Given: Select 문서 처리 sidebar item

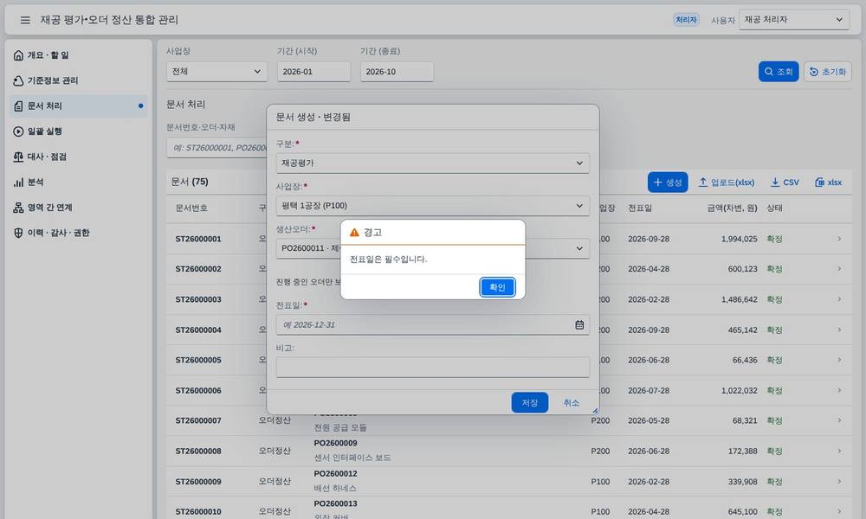Looking at the screenshot, I should (x=79, y=106).
